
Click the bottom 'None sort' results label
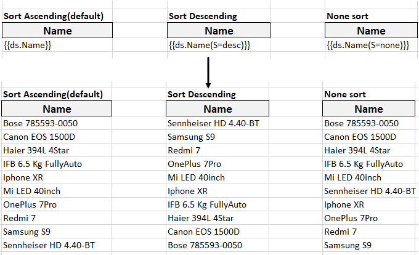(x=344, y=94)
